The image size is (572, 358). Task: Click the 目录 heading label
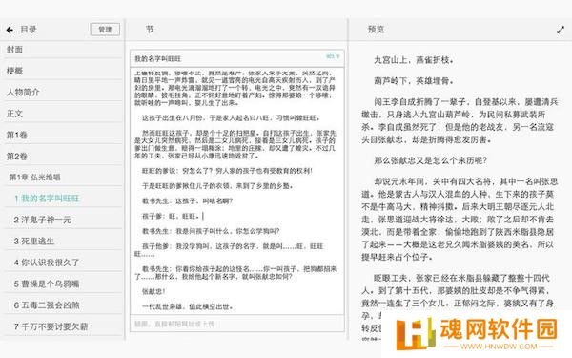click(29, 30)
